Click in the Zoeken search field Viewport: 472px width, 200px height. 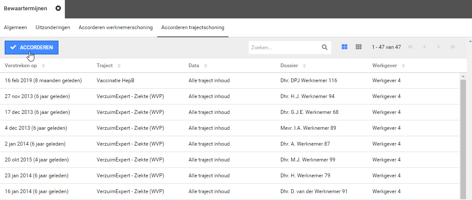[283, 47]
